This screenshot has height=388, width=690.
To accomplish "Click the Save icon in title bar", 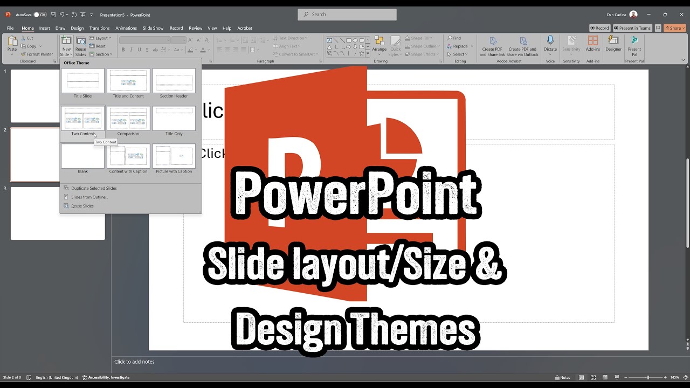I will (53, 15).
